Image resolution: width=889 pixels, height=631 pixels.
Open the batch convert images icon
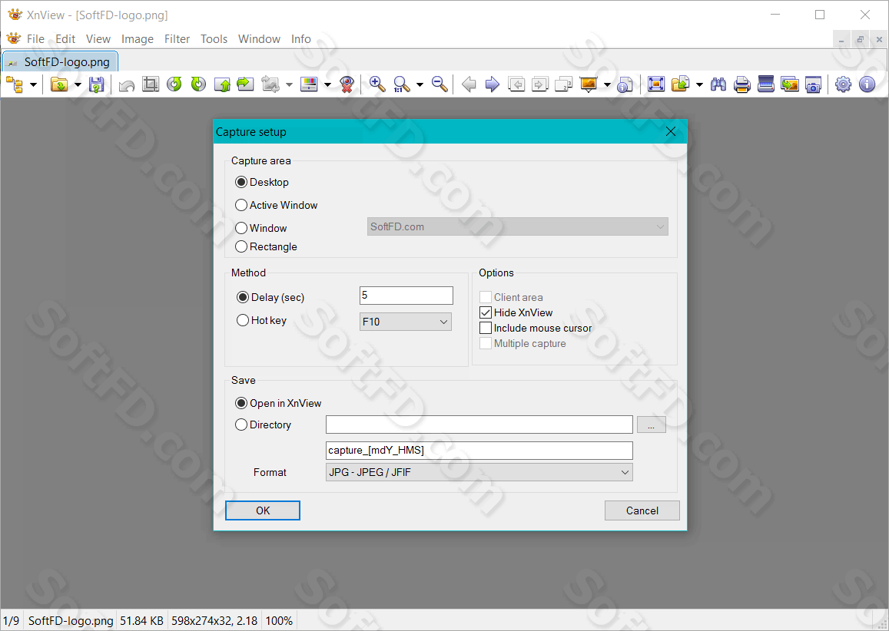click(790, 84)
